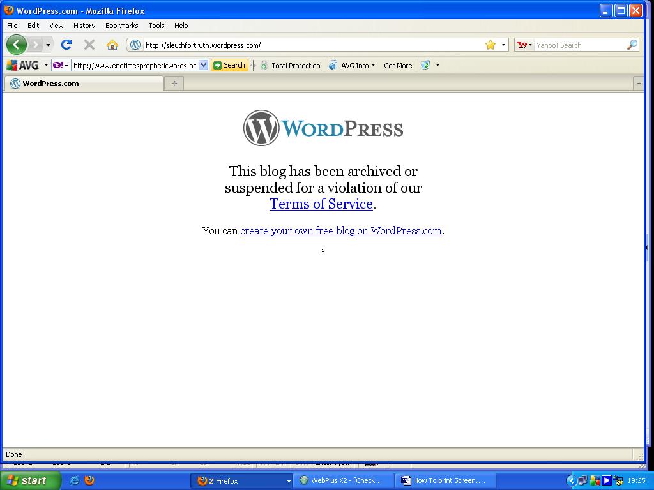The image size is (654, 490).
Task: Open the address bar history dropdown
Action: (503, 45)
